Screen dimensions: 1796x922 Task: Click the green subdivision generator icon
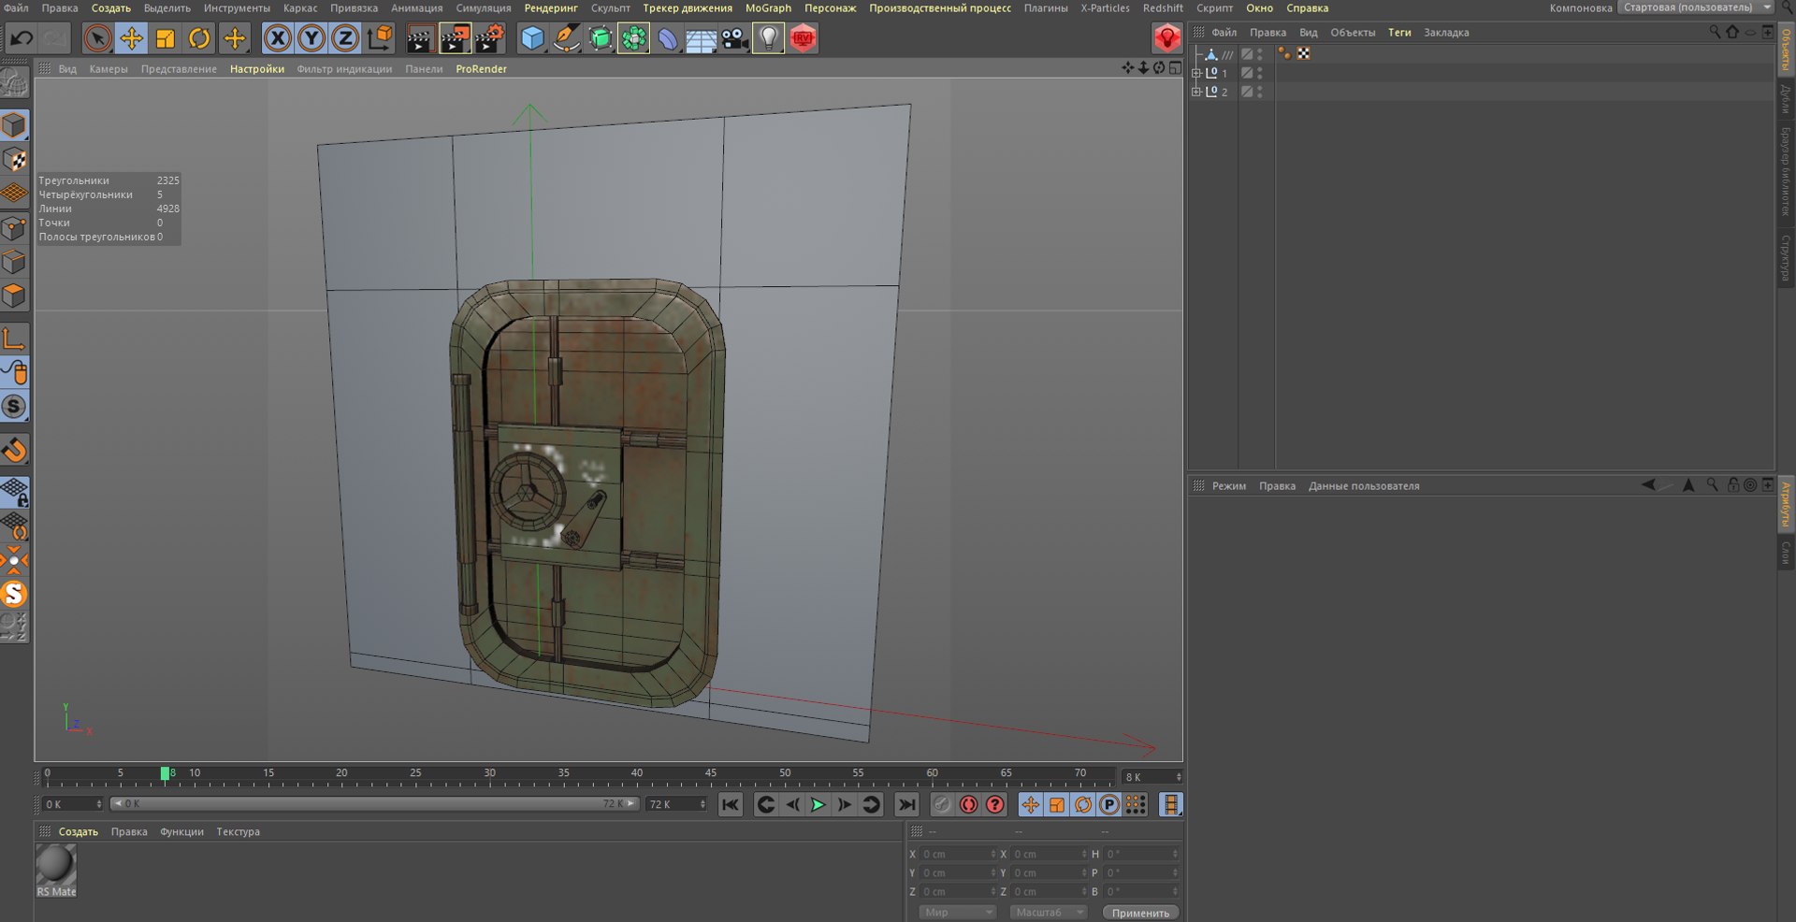click(x=600, y=38)
